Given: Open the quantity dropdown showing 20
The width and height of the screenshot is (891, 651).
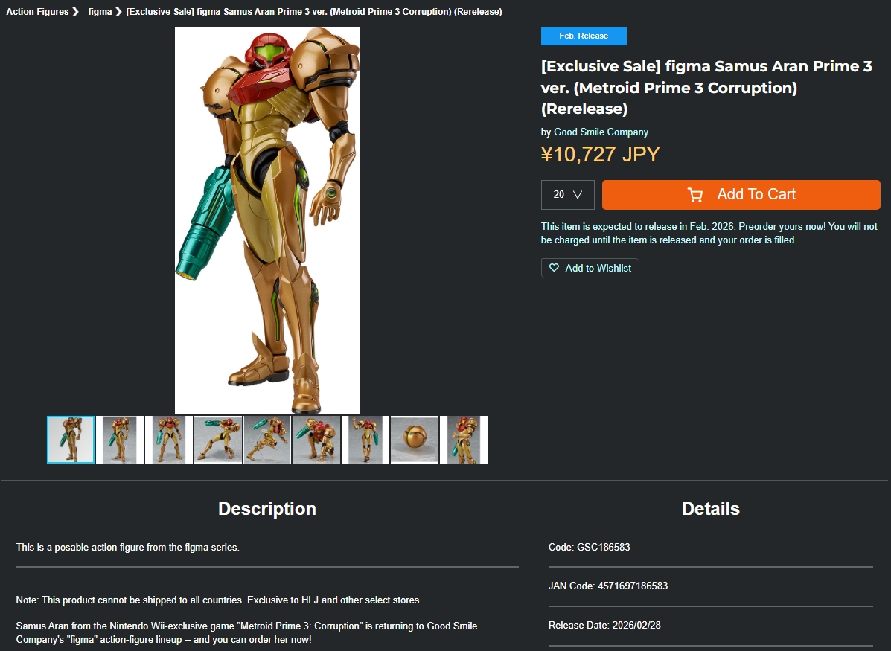Looking at the screenshot, I should click(x=568, y=195).
